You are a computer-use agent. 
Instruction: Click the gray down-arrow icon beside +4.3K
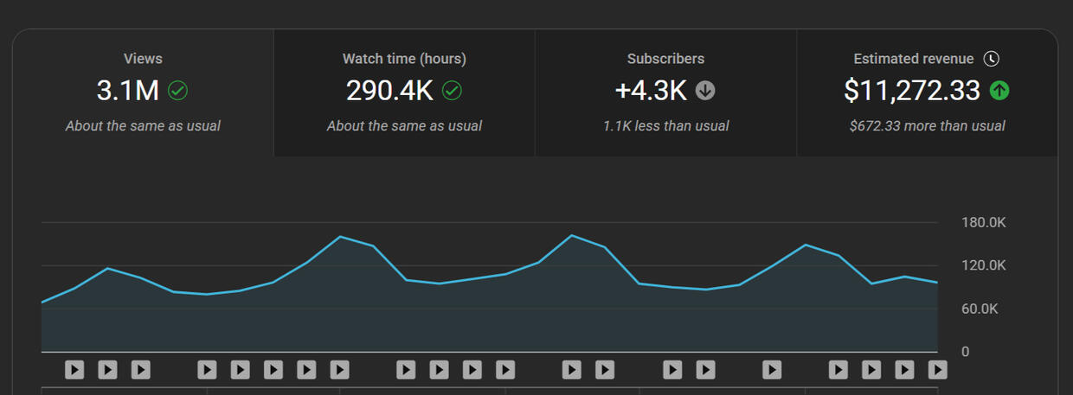705,90
